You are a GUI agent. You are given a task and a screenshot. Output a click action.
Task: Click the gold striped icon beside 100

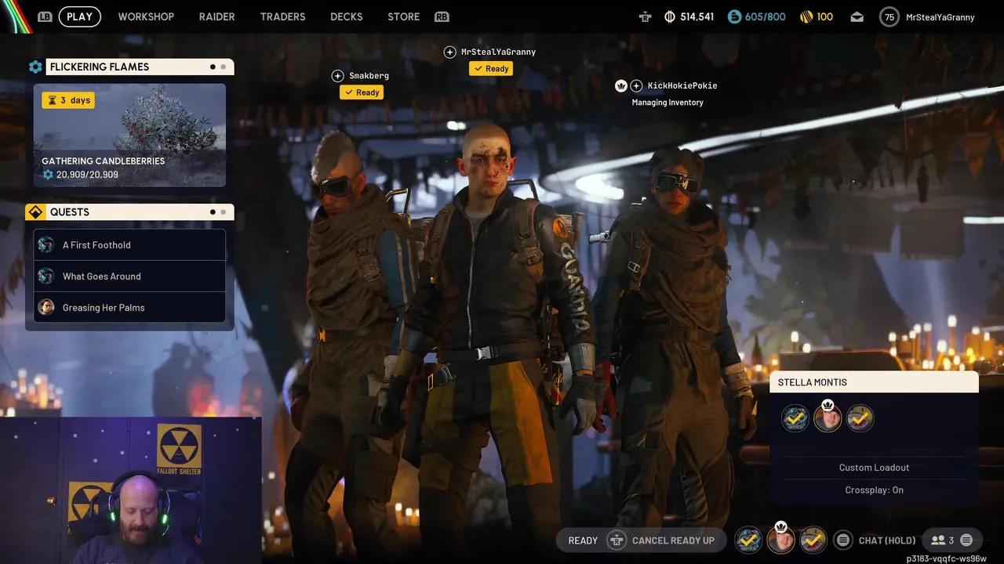click(x=806, y=16)
